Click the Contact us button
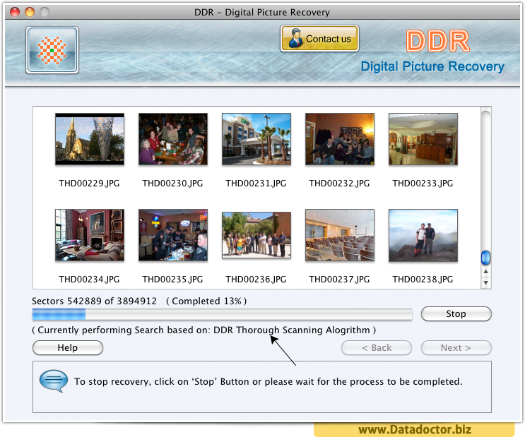 320,39
